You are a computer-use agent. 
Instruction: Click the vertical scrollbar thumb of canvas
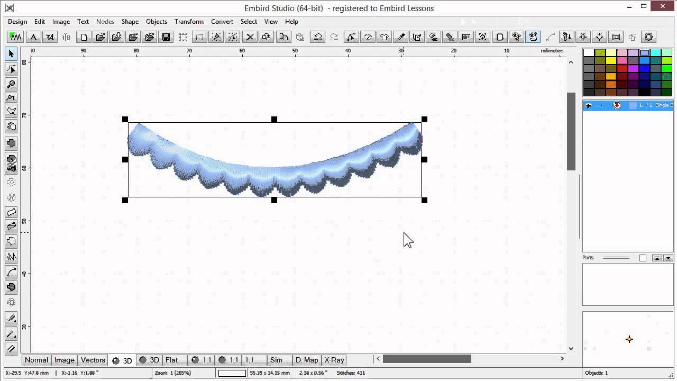(x=571, y=131)
